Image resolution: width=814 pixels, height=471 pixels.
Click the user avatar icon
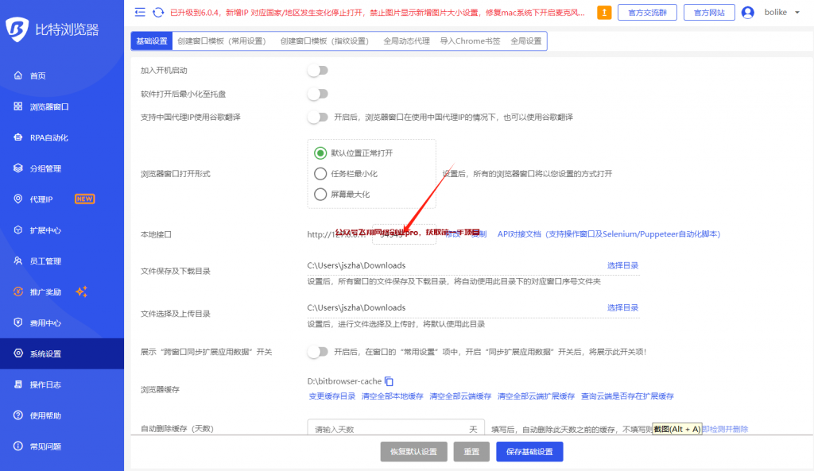coord(747,12)
